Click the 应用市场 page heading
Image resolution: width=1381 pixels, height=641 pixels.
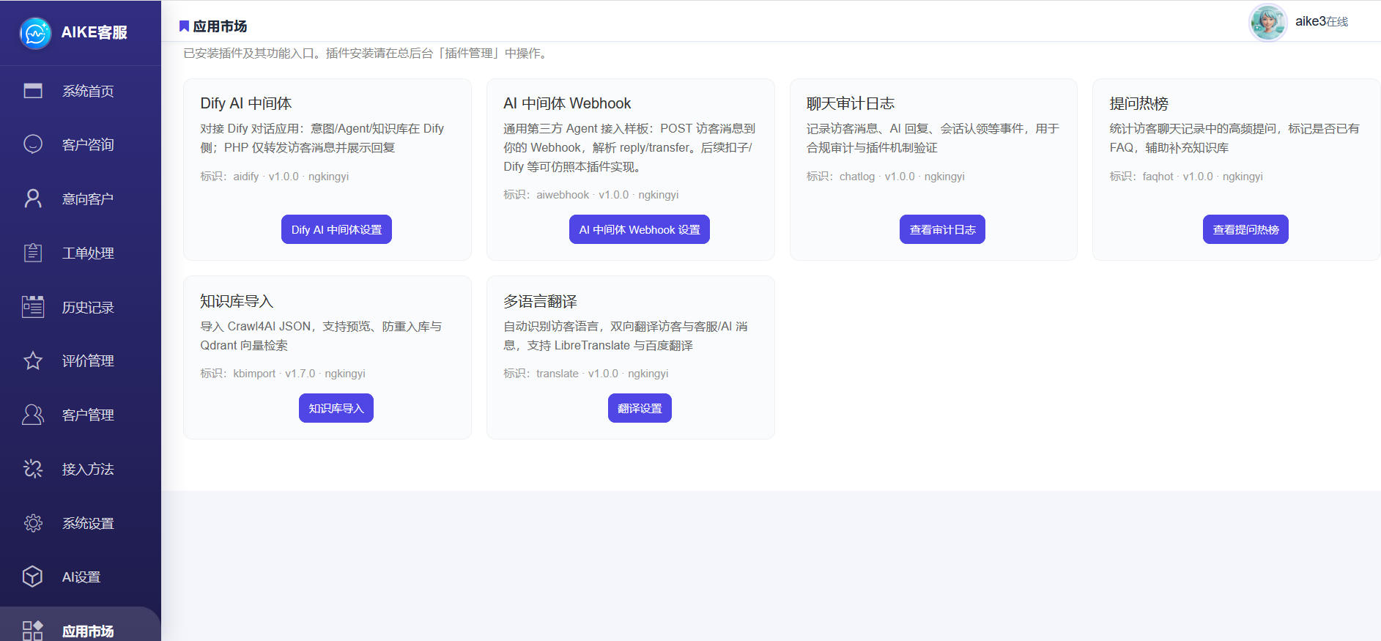click(220, 26)
